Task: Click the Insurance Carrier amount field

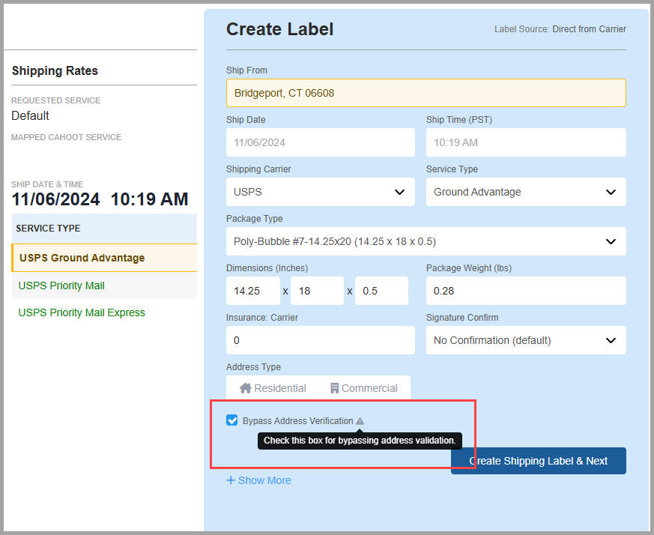Action: pos(321,340)
